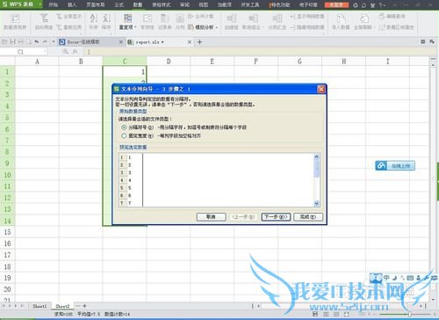Viewport: 439px width, 320px height.
Task: Open the Name Box dropdown arrow
Action: [x=45, y=52]
